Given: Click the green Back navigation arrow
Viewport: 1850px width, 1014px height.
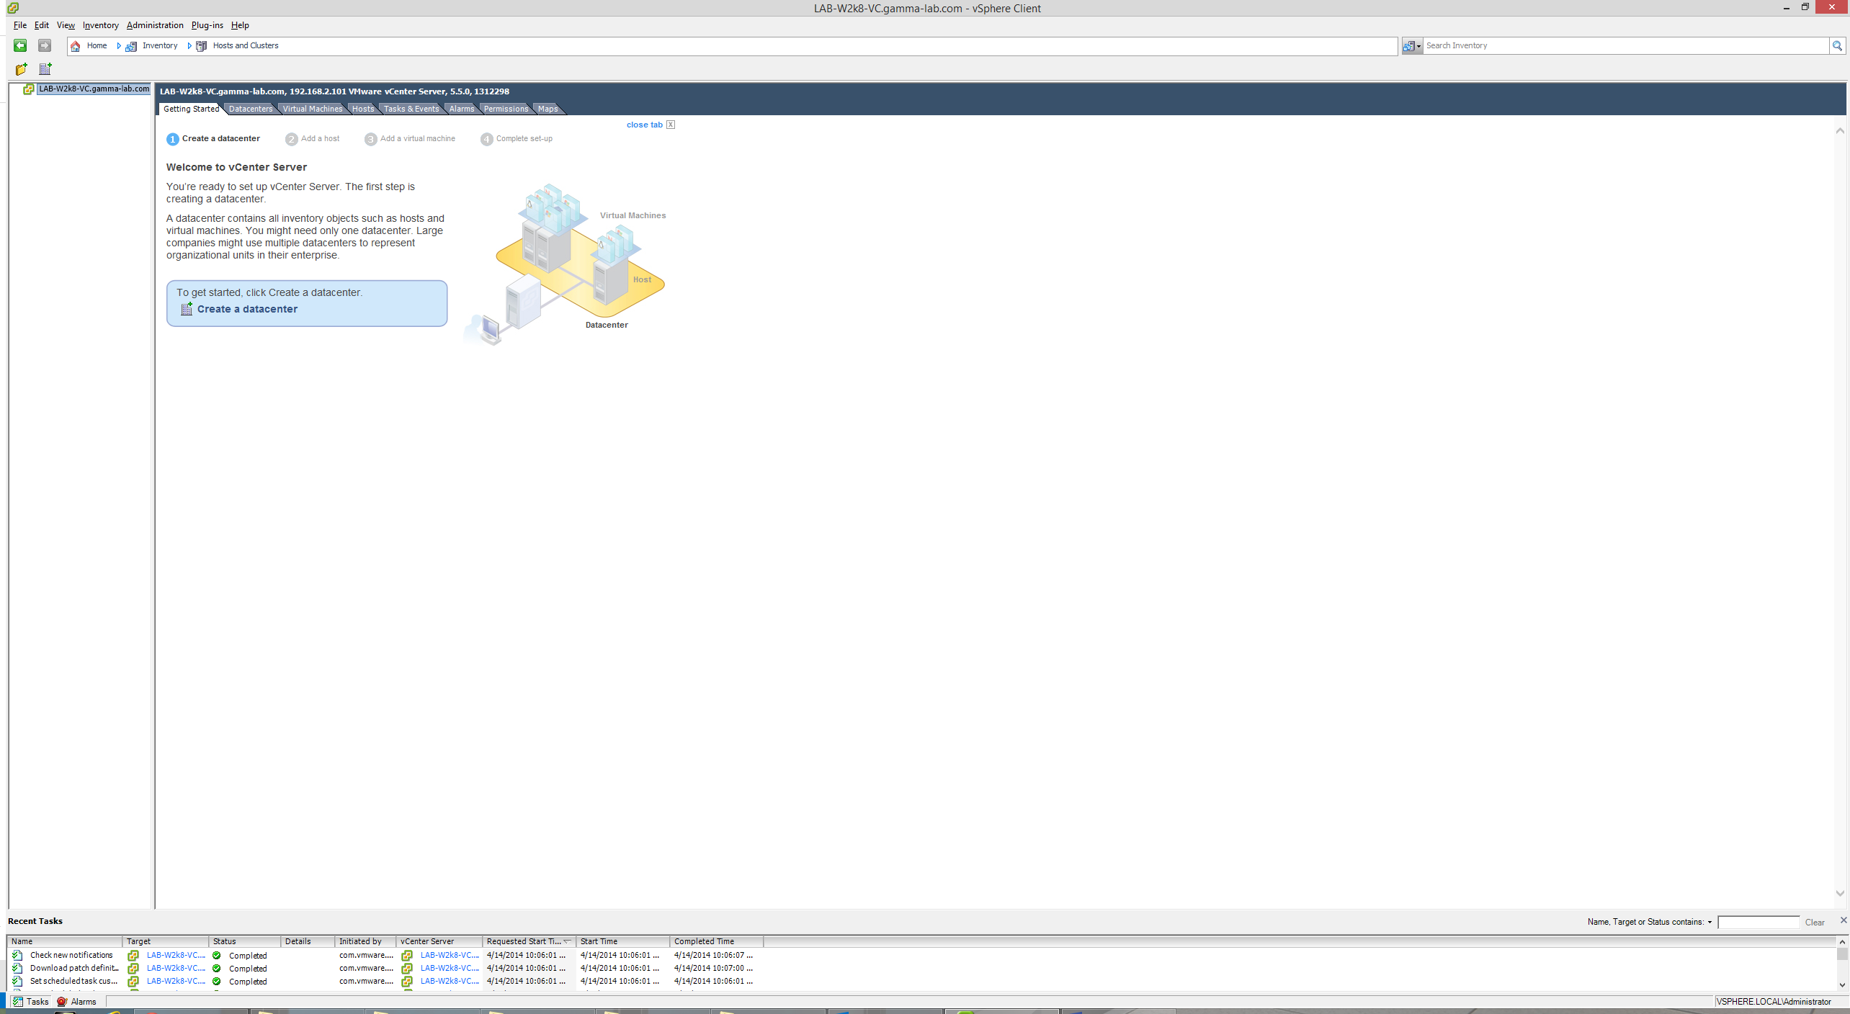Looking at the screenshot, I should 20,45.
